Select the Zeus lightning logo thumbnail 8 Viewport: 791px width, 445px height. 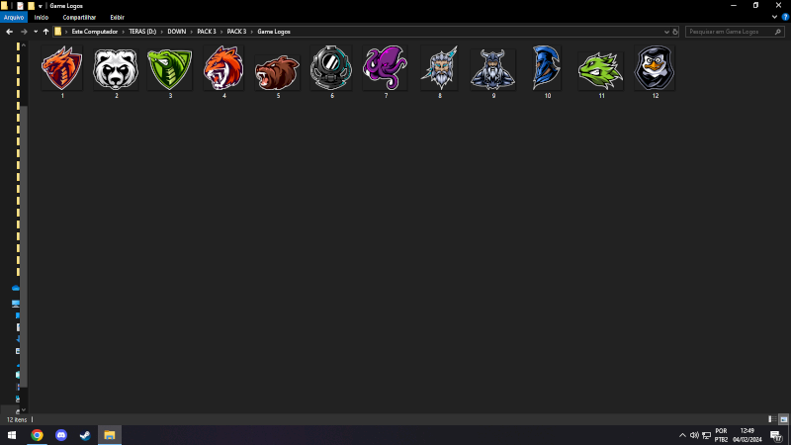(x=439, y=68)
